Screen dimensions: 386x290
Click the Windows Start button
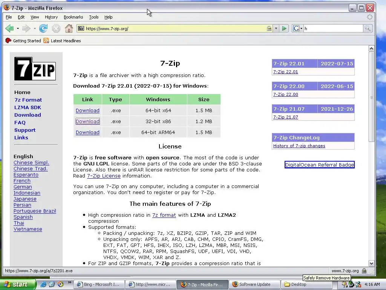coord(18,284)
